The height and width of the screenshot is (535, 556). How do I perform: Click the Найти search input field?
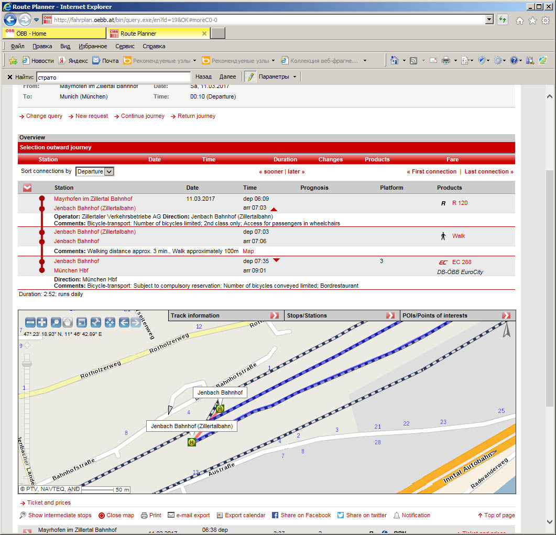point(114,78)
